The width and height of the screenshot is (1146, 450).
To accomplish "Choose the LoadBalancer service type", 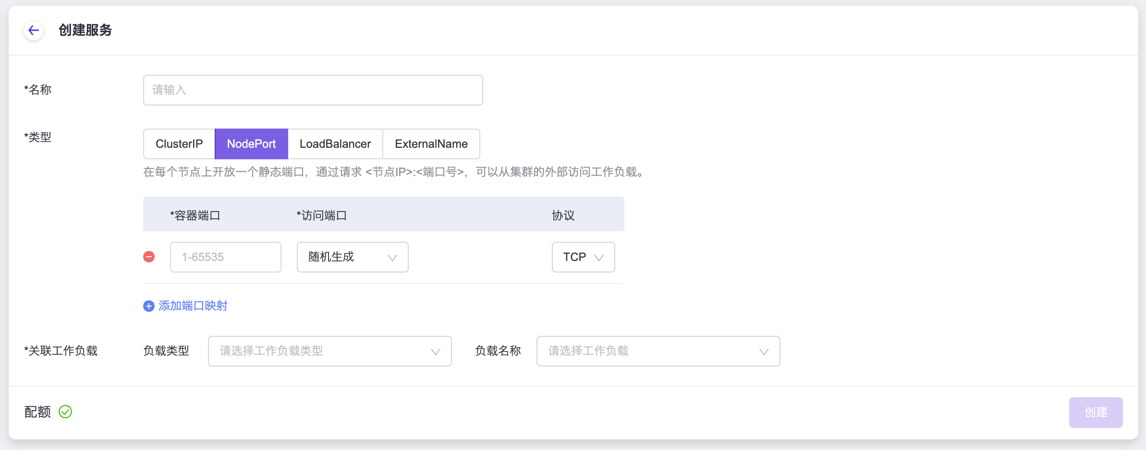I will tap(335, 144).
